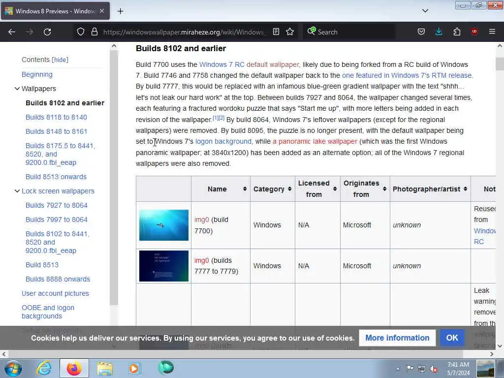Click the uBlock Origin red shield icon
Viewport: 504px width, 378px height.
tap(474, 31)
